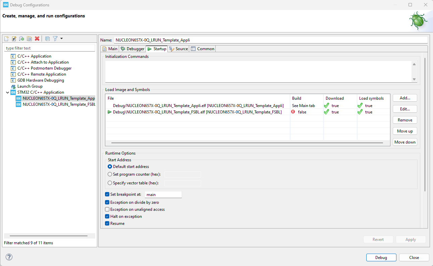433x266 pixels.
Task: Duplicate the selected launch configuration
Action: [29, 38]
